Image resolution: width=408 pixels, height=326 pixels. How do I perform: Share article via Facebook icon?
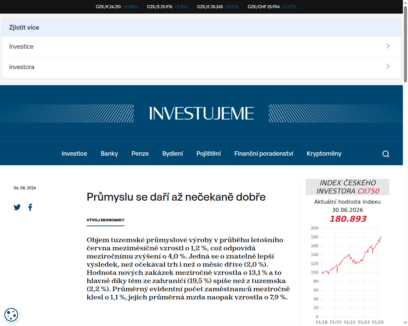(x=30, y=207)
